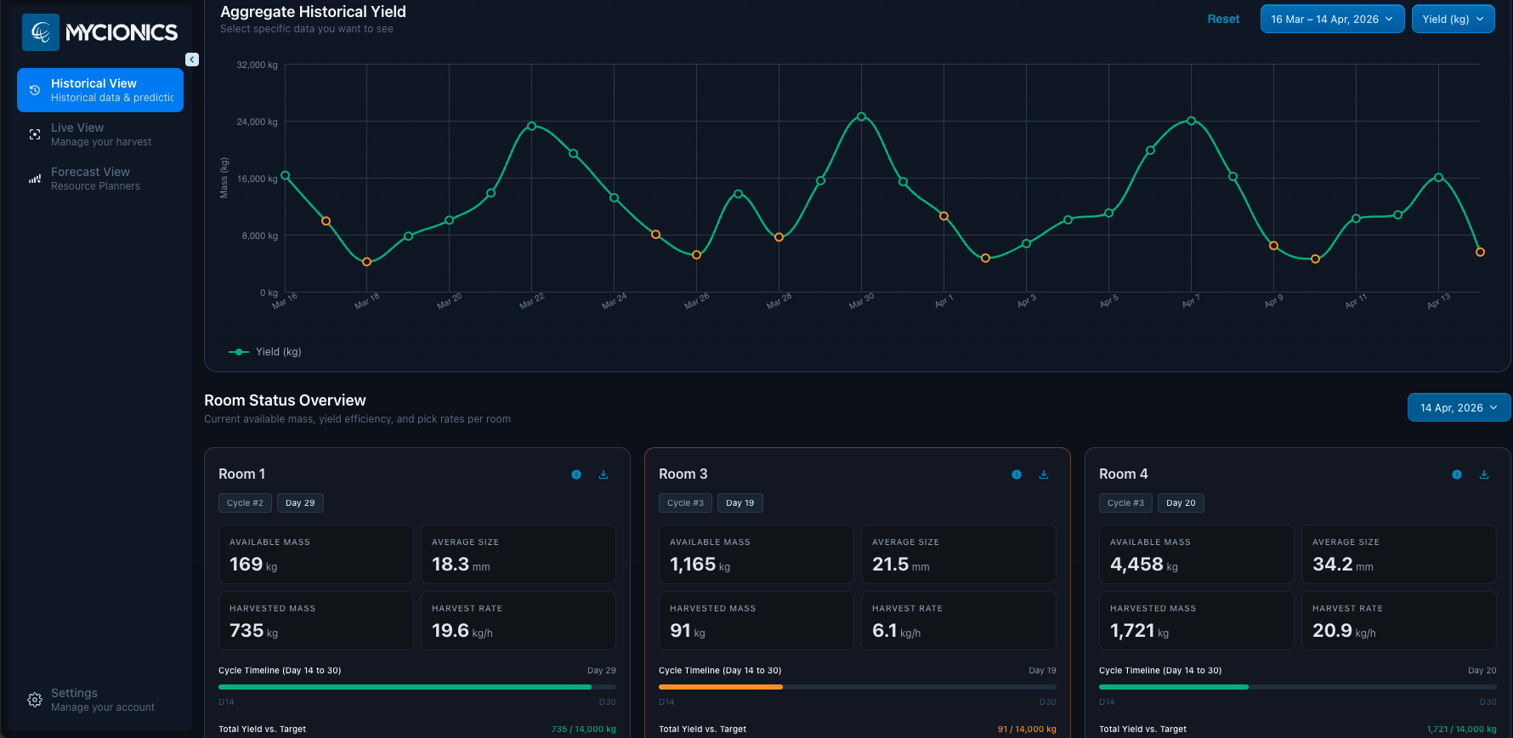Click Room 1 Day 29 badge
Viewport: 1513px width, 738px height.
300,502
